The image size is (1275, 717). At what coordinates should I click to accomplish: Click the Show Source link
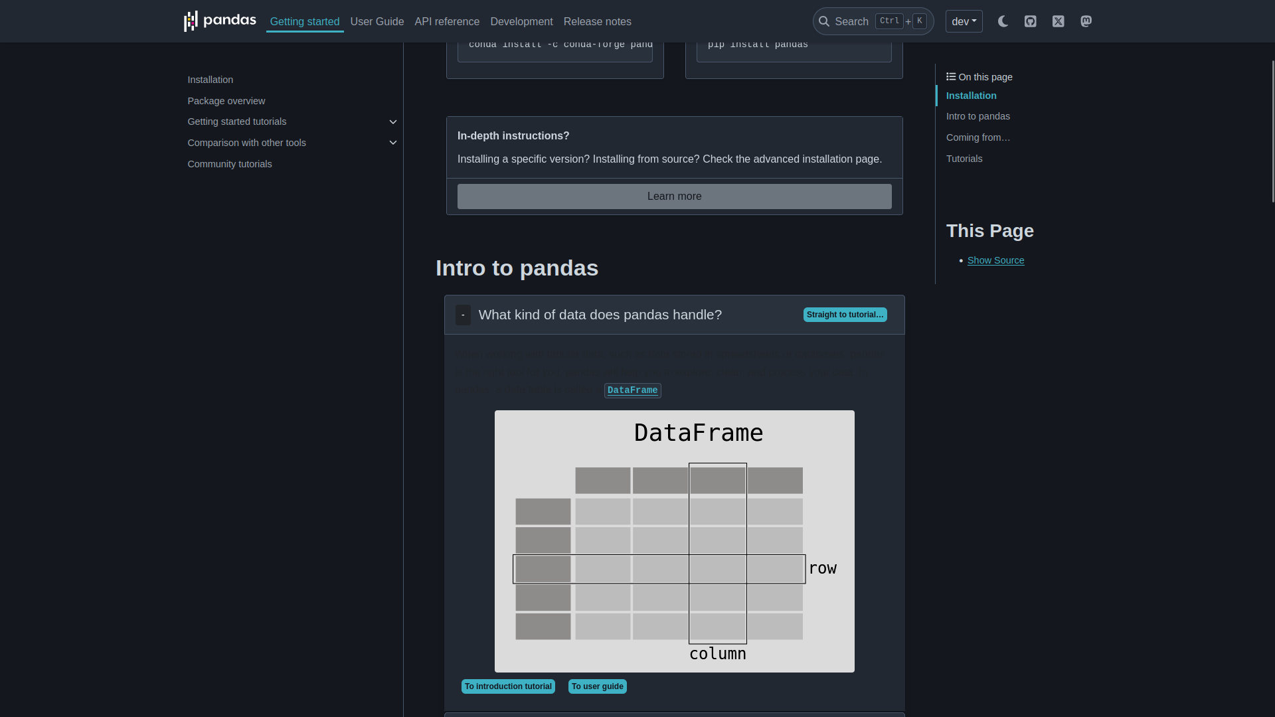[x=996, y=260]
